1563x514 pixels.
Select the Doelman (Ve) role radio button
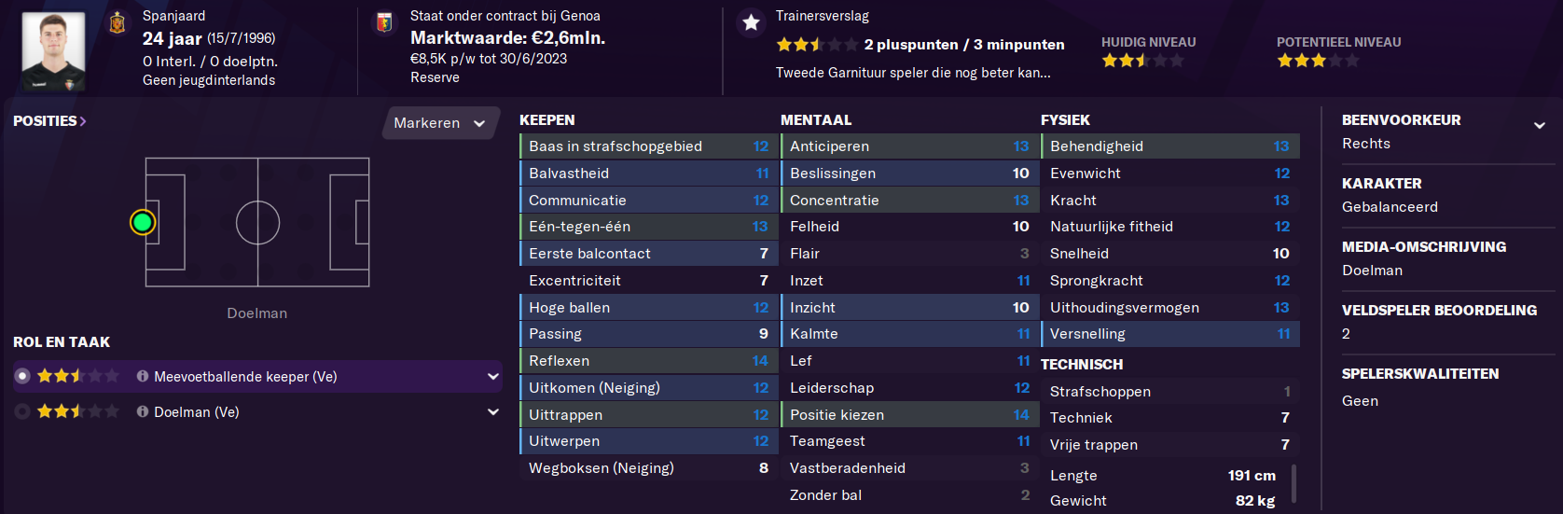click(x=22, y=411)
